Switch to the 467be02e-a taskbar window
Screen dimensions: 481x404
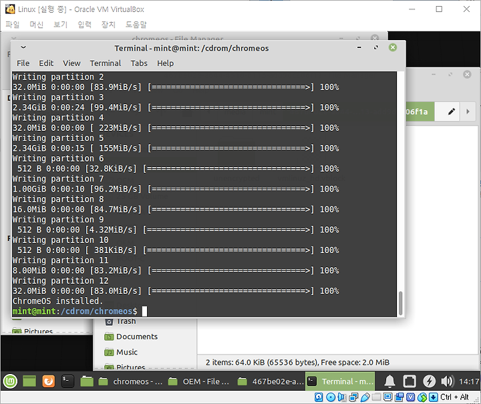271,381
